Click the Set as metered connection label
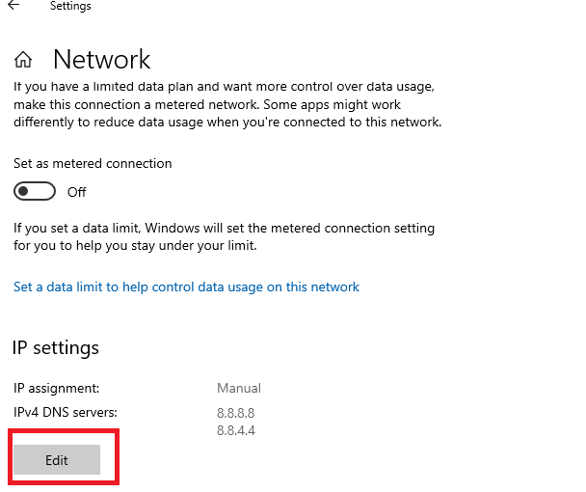Viewport: 586px width, 492px height. click(93, 163)
